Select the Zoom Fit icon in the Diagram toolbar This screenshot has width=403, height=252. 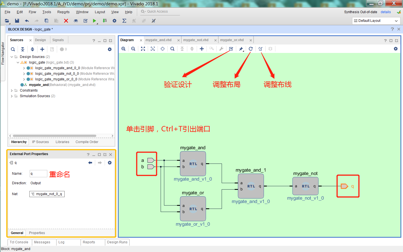click(143, 49)
